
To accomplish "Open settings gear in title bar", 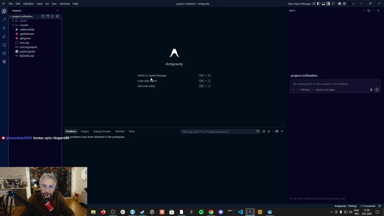I will click(x=344, y=4).
